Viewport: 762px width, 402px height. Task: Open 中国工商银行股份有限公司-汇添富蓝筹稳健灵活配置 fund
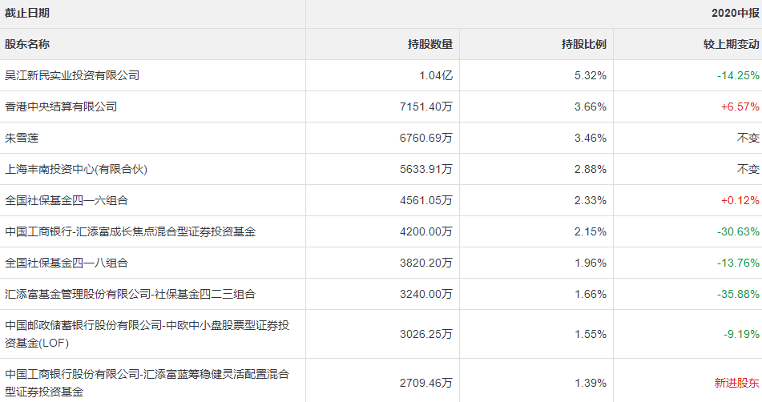point(147,383)
